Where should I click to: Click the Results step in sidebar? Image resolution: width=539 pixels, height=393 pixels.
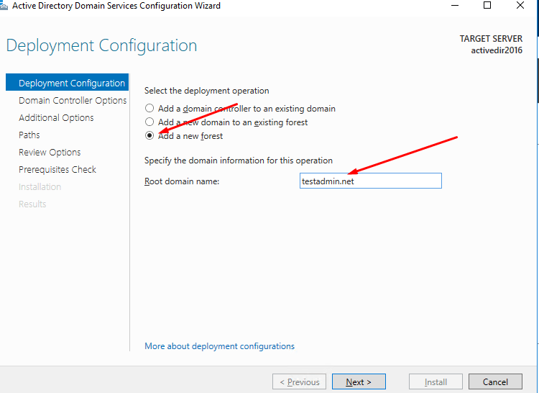coord(32,204)
